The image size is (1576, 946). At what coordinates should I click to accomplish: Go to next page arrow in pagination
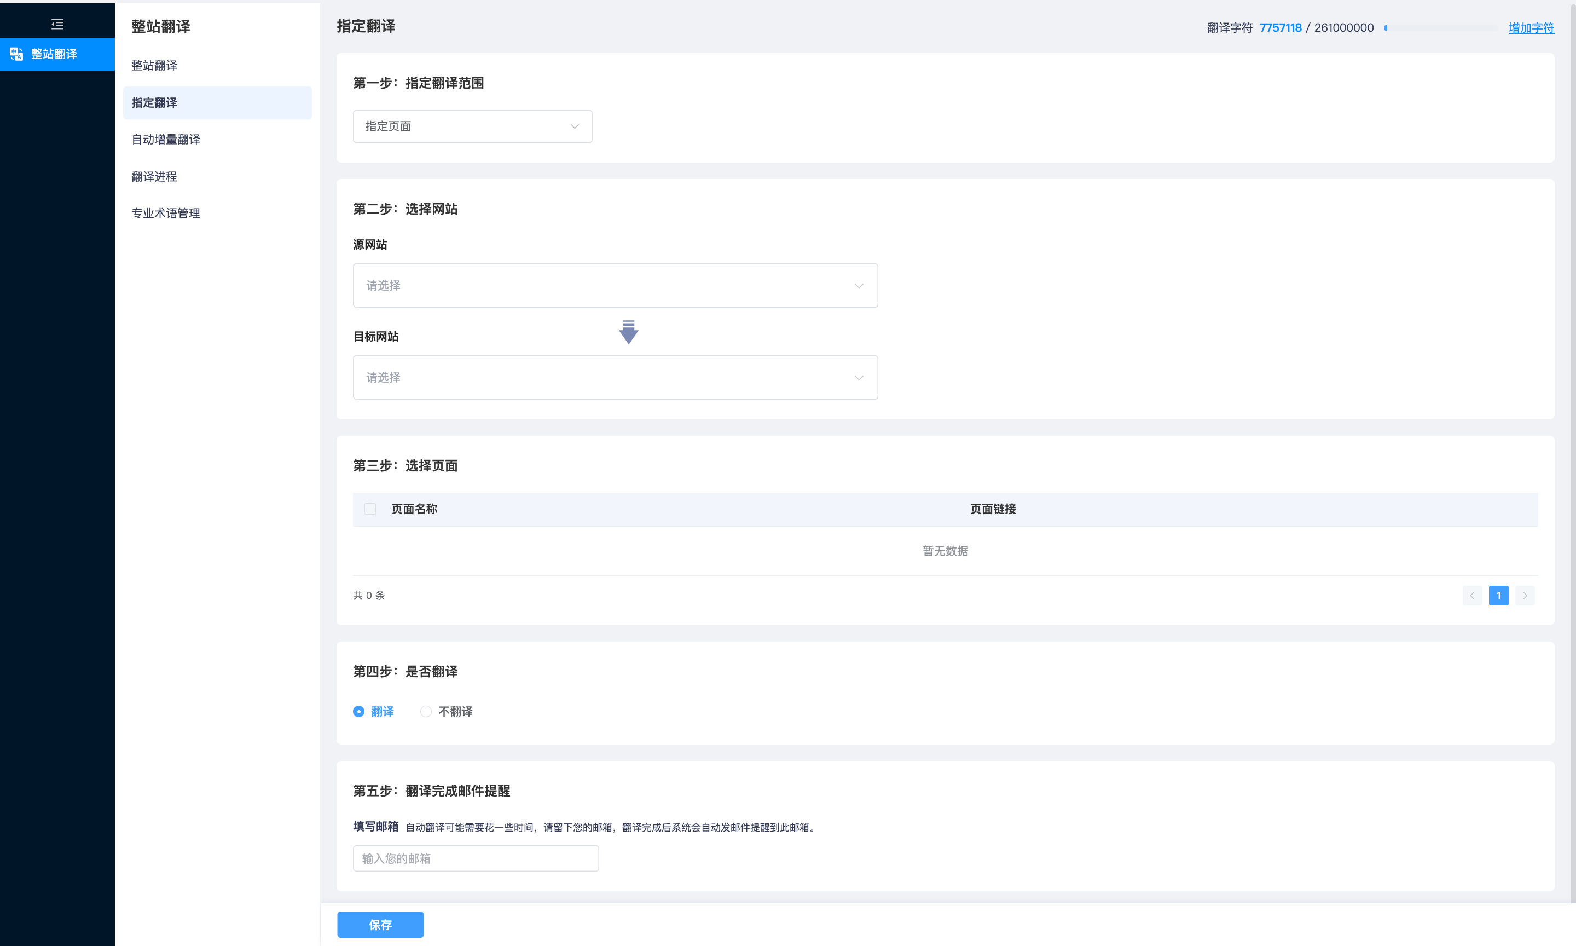coord(1525,596)
